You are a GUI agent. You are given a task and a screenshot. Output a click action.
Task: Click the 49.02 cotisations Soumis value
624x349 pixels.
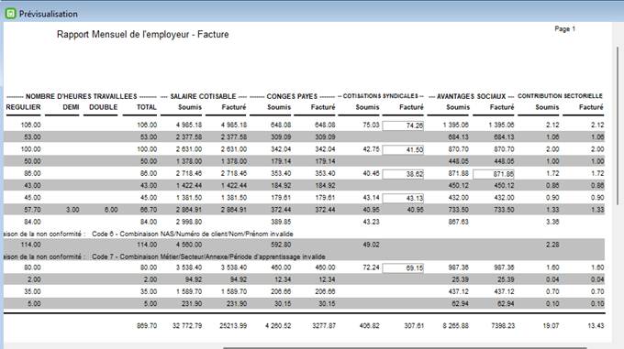click(x=371, y=245)
